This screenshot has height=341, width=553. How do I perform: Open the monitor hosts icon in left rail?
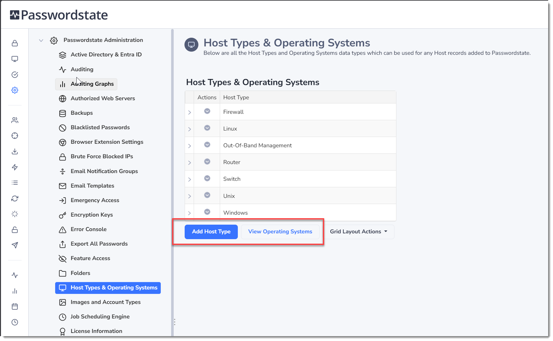(15, 59)
